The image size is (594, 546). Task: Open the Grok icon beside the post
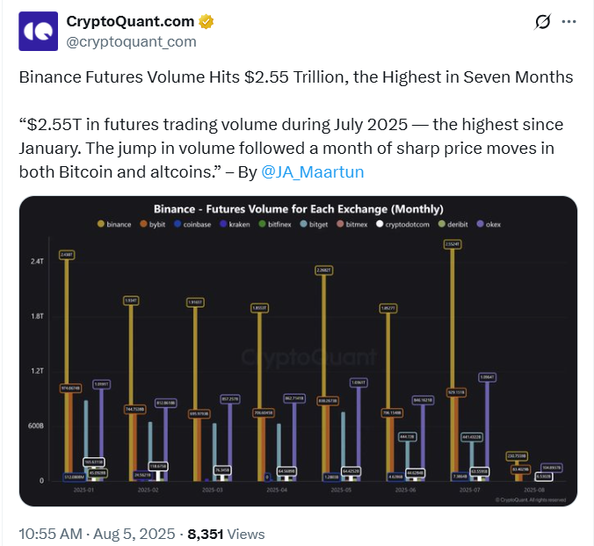click(542, 22)
